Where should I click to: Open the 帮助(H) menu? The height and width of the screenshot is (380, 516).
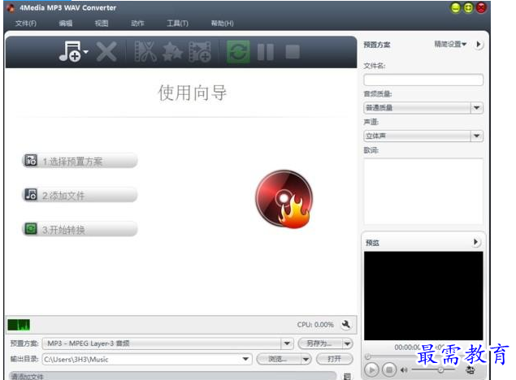point(222,24)
